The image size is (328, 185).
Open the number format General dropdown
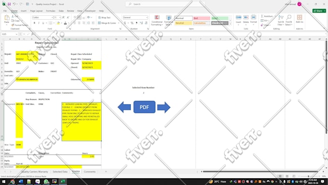coord(136,17)
